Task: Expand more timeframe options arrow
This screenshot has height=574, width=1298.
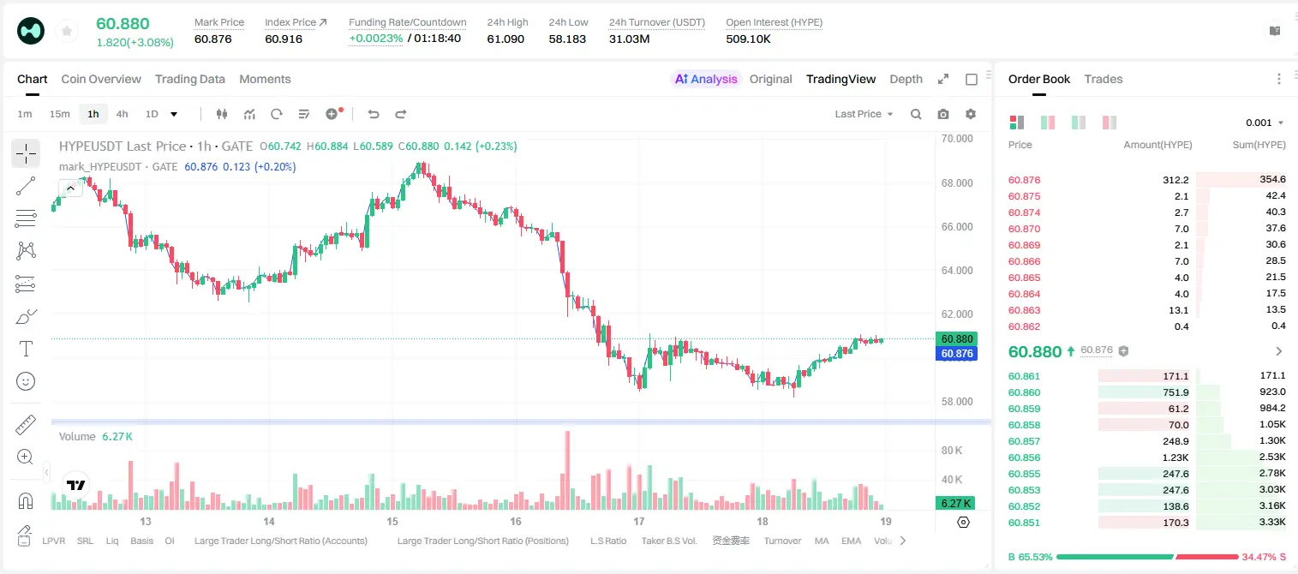Action: click(174, 114)
